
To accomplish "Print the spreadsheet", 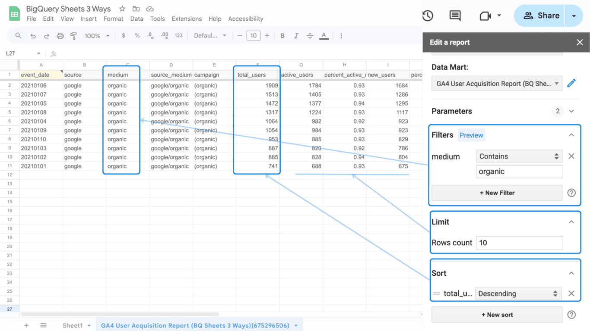I will [x=60, y=36].
